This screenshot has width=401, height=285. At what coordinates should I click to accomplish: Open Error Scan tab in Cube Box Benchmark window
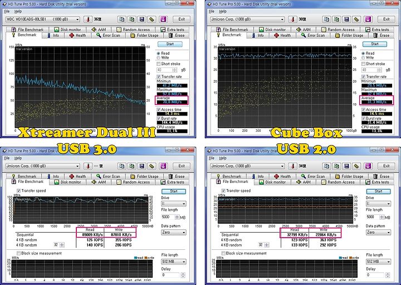coord(313,35)
